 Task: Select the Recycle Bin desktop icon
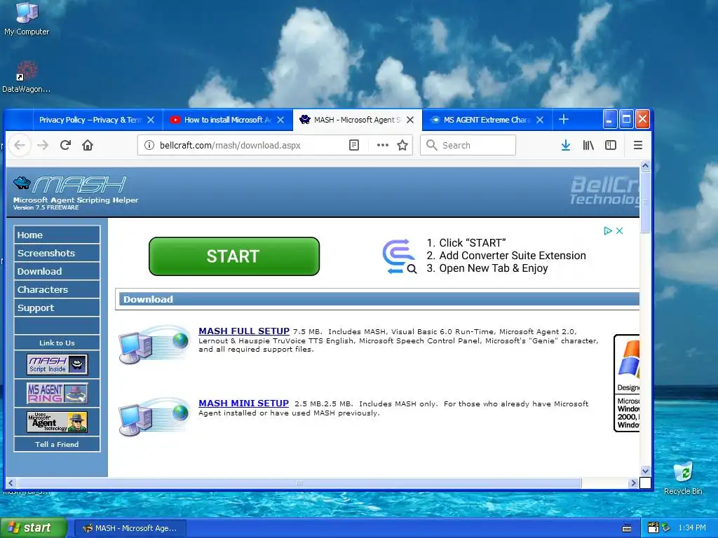683,478
